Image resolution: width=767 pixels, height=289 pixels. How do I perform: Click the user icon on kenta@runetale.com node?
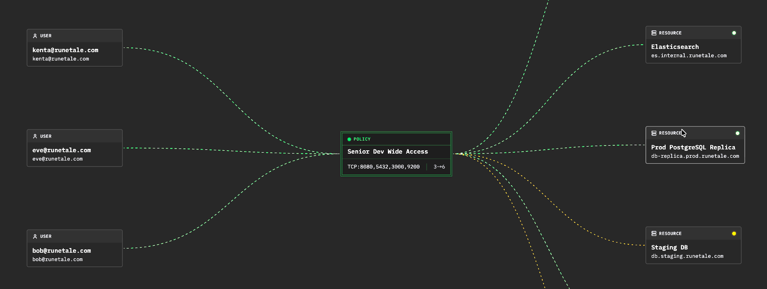[x=35, y=36]
